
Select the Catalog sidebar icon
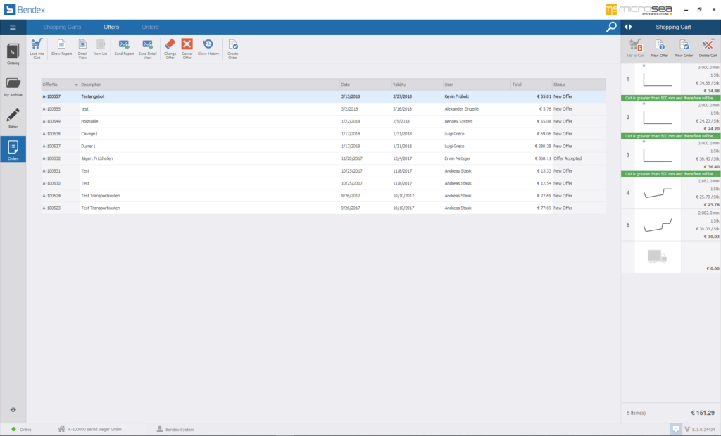12,55
